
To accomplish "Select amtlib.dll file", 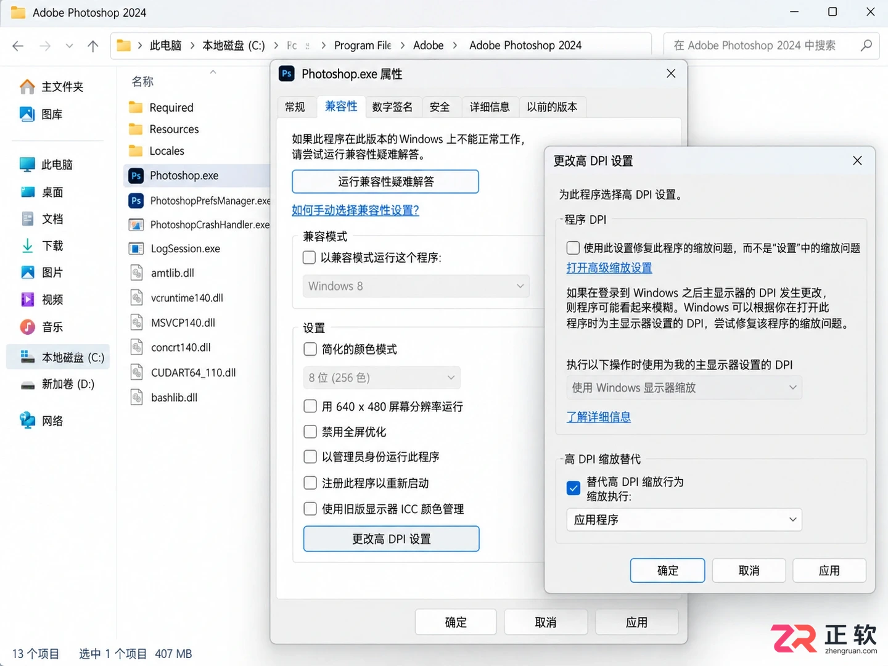I will click(162, 273).
